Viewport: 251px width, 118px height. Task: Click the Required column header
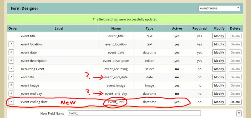click(200, 28)
